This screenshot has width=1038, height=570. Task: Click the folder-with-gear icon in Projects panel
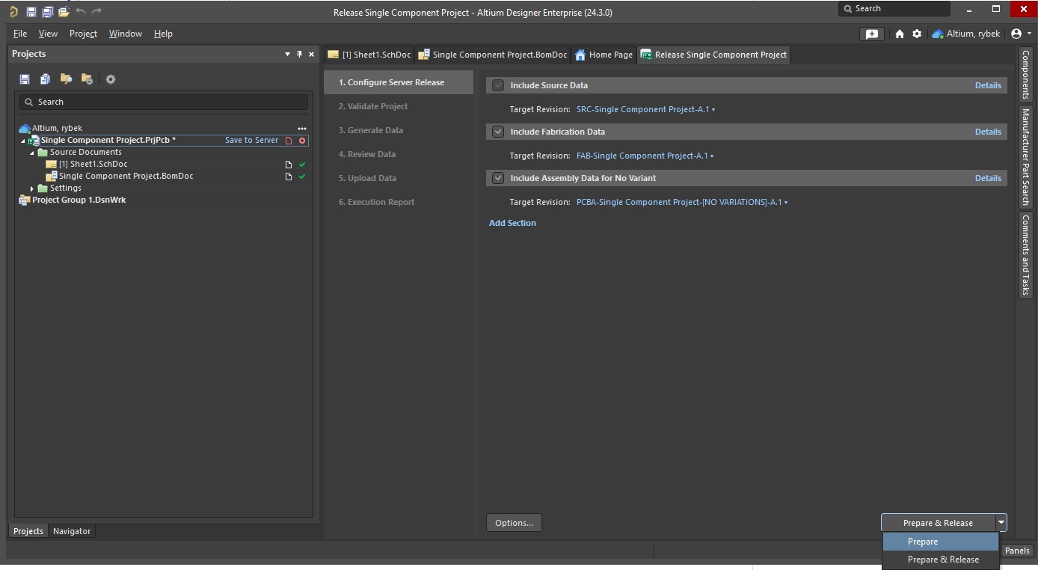coord(87,79)
